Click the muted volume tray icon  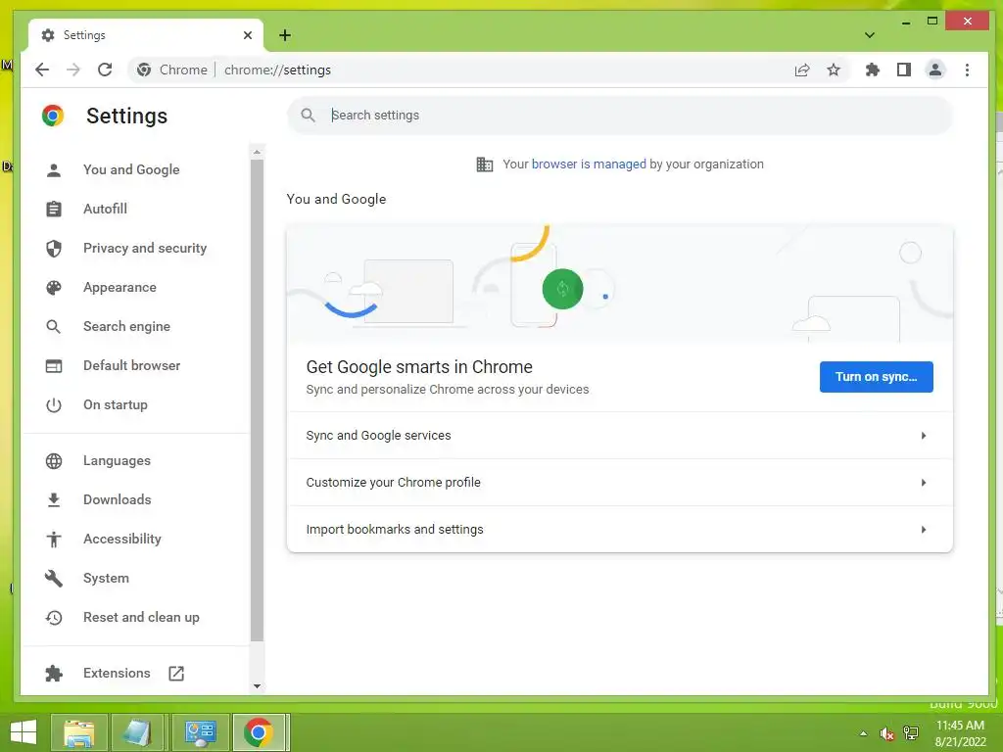[x=886, y=733]
